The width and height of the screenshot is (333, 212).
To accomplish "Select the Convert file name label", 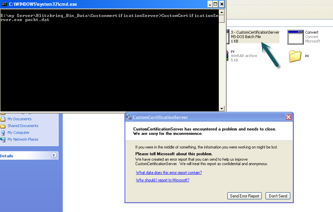I will click(312, 32).
